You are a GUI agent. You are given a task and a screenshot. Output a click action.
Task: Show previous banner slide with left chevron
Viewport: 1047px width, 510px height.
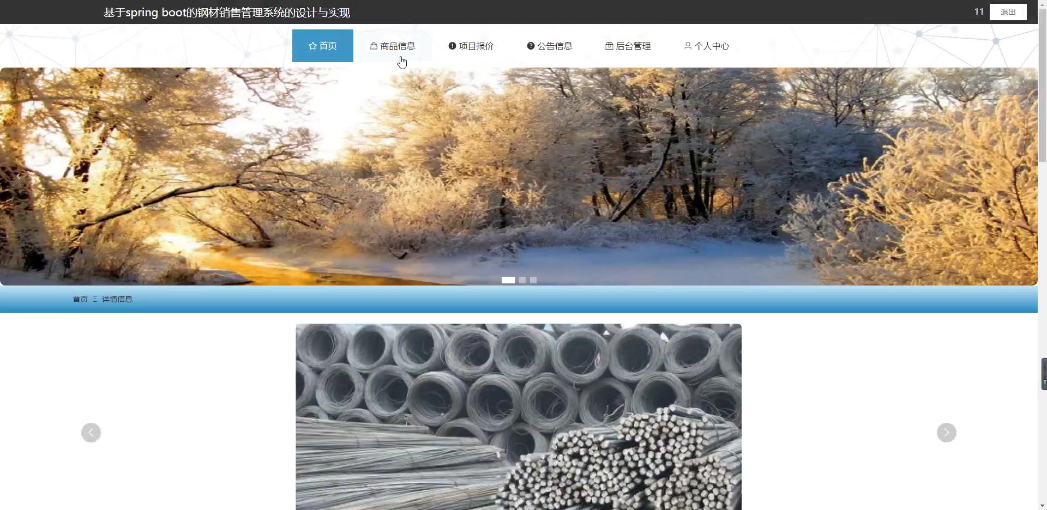point(19,176)
